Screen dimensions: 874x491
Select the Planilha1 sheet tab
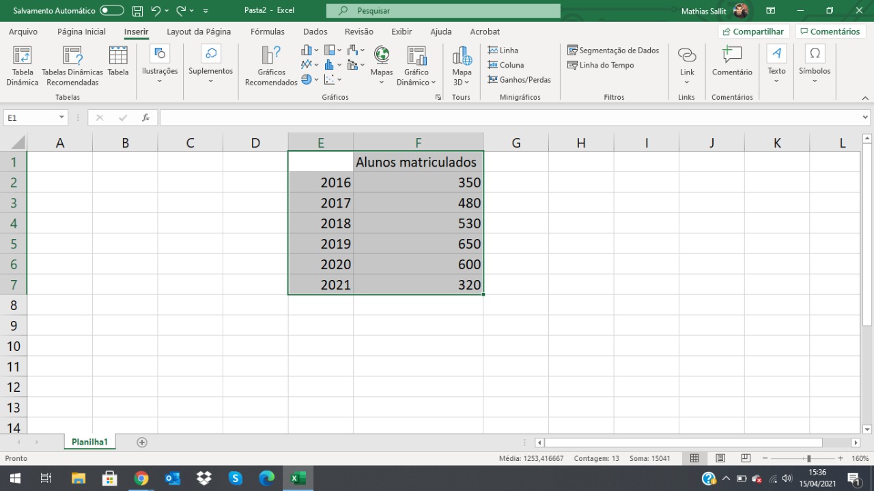pyautogui.click(x=90, y=442)
